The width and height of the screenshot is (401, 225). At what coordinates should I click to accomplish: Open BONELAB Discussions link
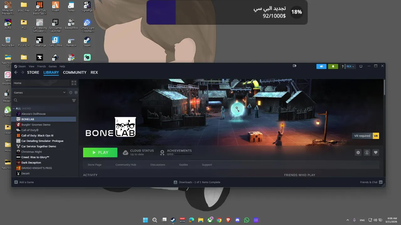(158, 165)
